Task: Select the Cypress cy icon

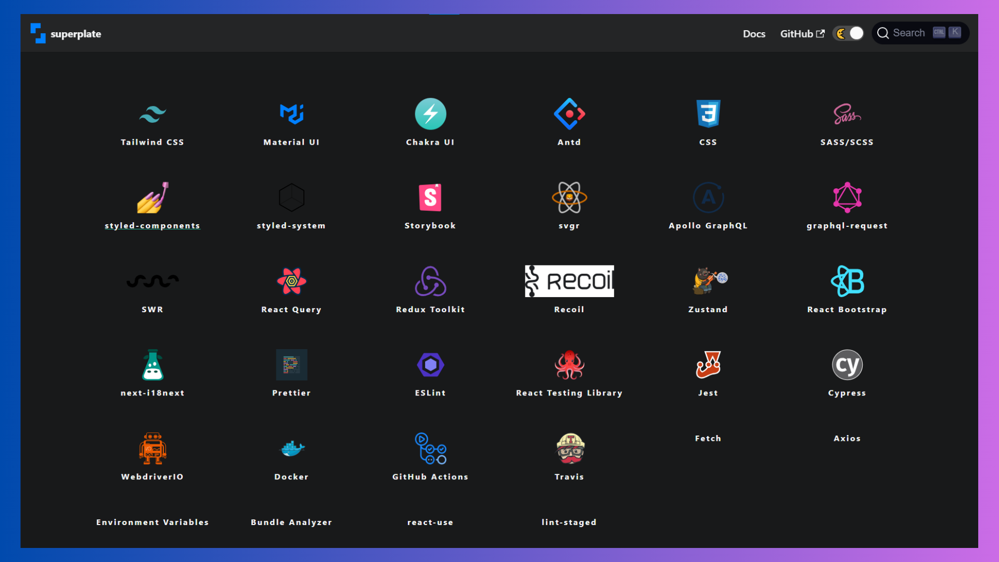Action: coord(847,365)
